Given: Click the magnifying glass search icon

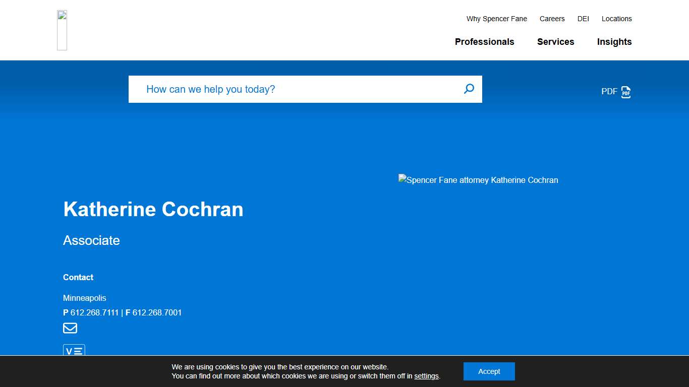Looking at the screenshot, I should point(469,89).
